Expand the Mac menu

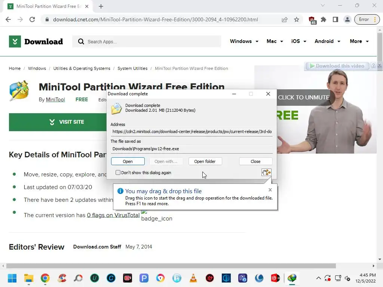275,41
